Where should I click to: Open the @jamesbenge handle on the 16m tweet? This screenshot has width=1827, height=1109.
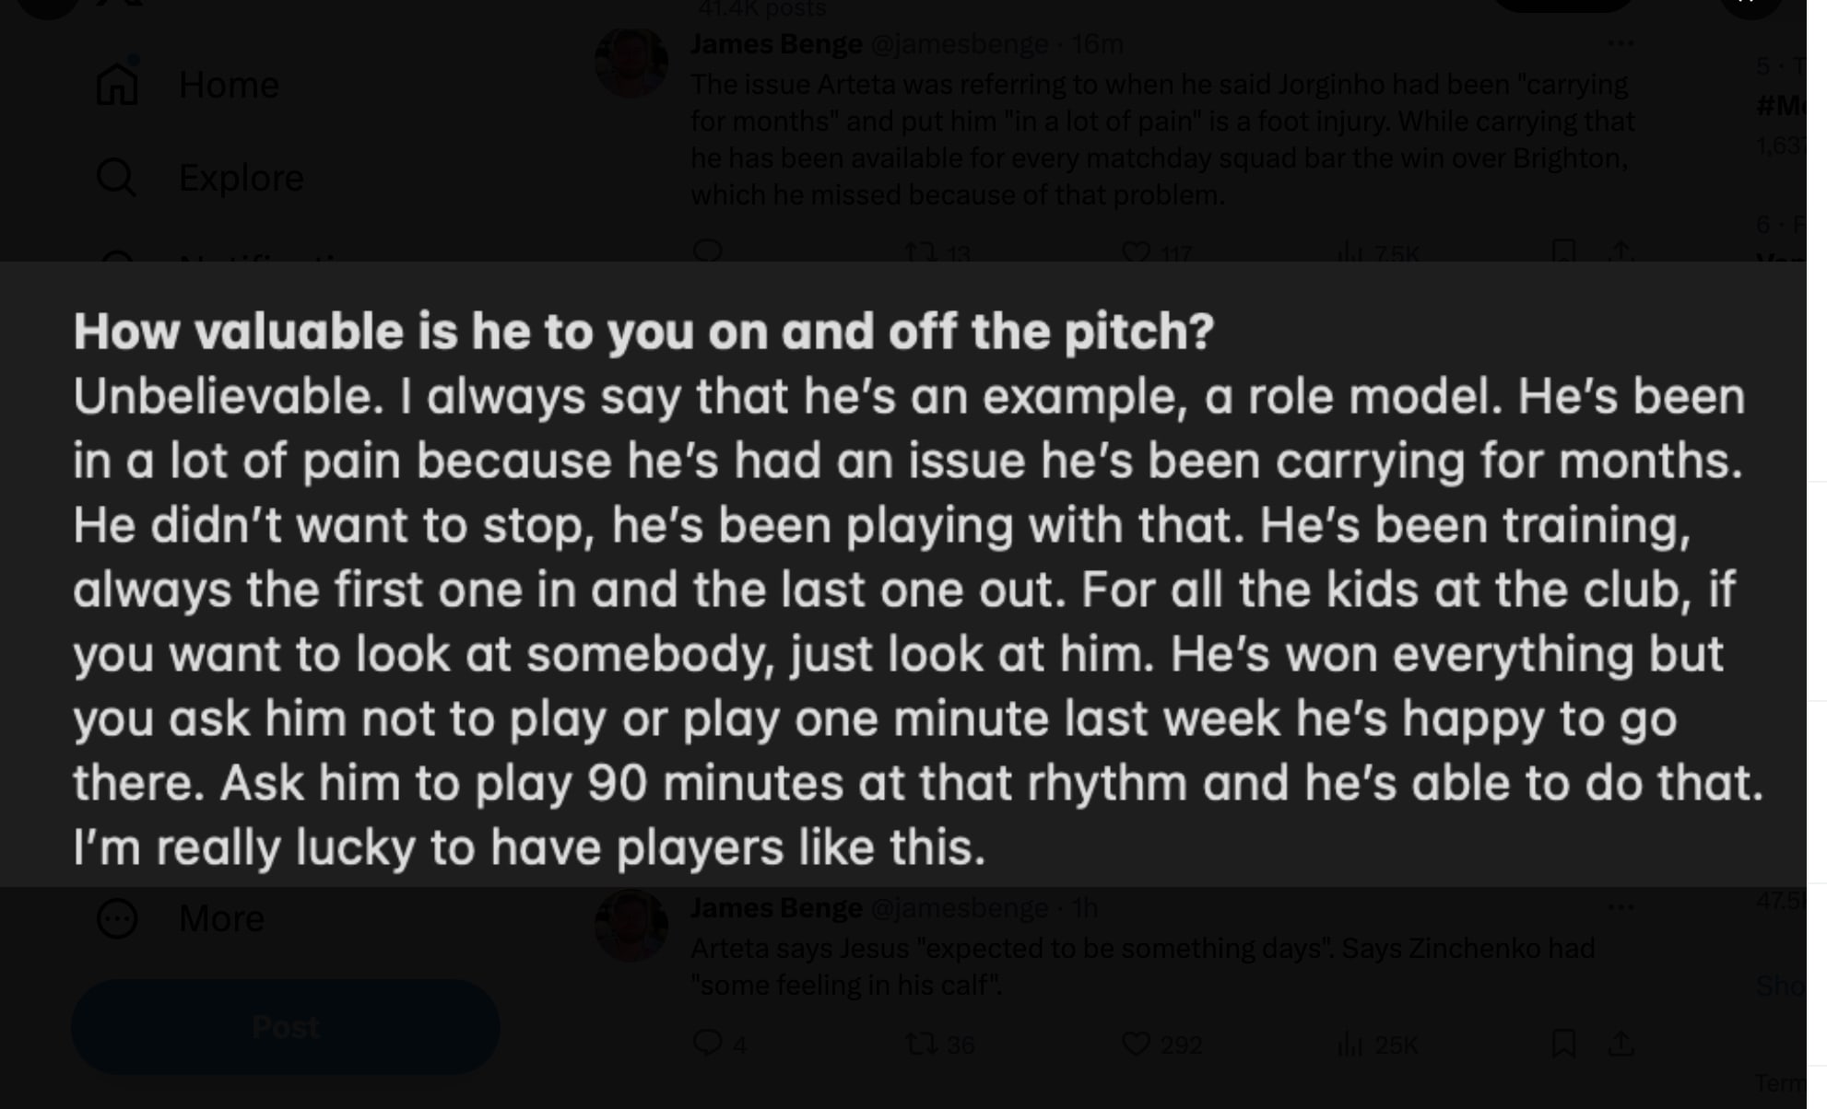[960, 43]
